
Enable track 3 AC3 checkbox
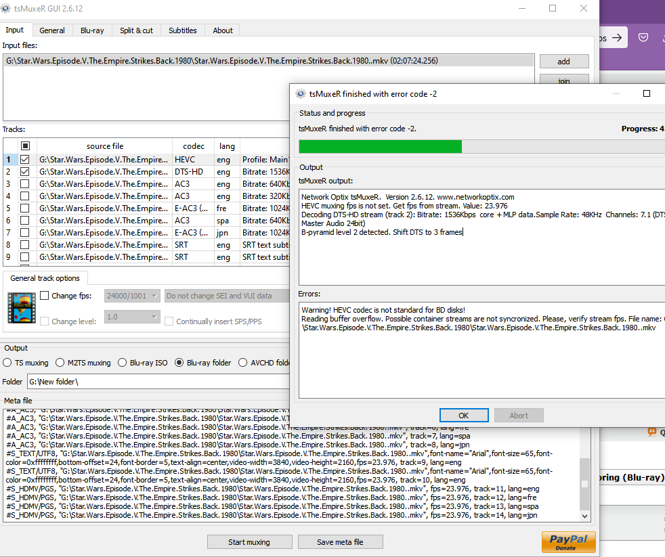(x=25, y=184)
